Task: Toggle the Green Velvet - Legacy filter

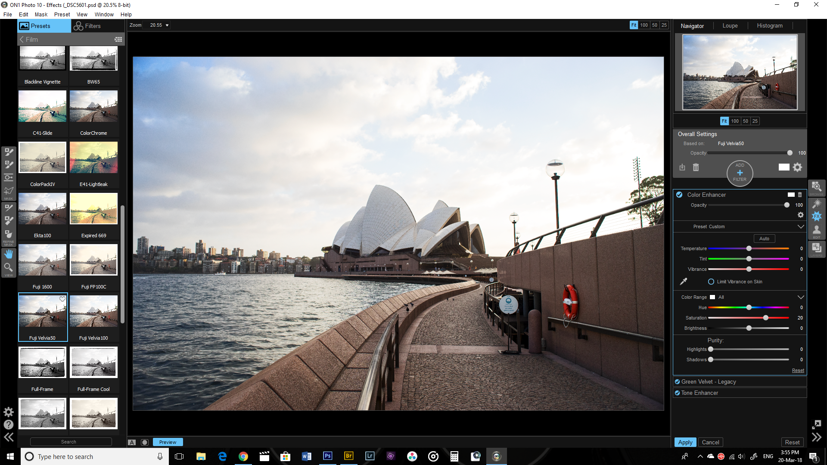Action: [x=677, y=381]
